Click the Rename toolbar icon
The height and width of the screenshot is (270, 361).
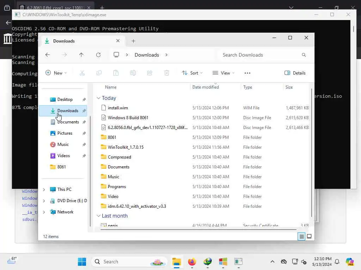[x=133, y=73]
